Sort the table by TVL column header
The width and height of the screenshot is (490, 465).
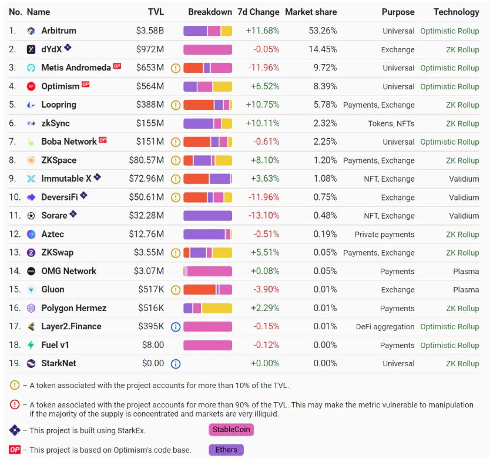[x=156, y=12]
